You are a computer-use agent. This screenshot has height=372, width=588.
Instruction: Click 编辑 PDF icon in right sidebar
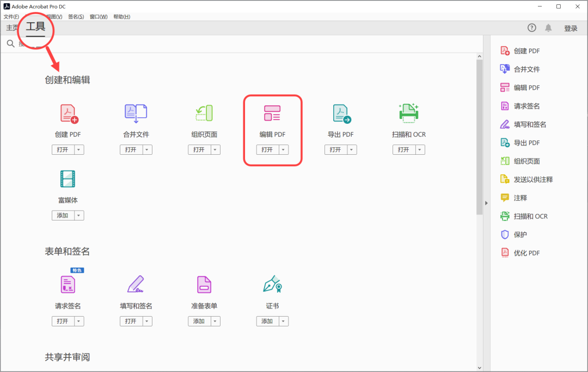505,87
